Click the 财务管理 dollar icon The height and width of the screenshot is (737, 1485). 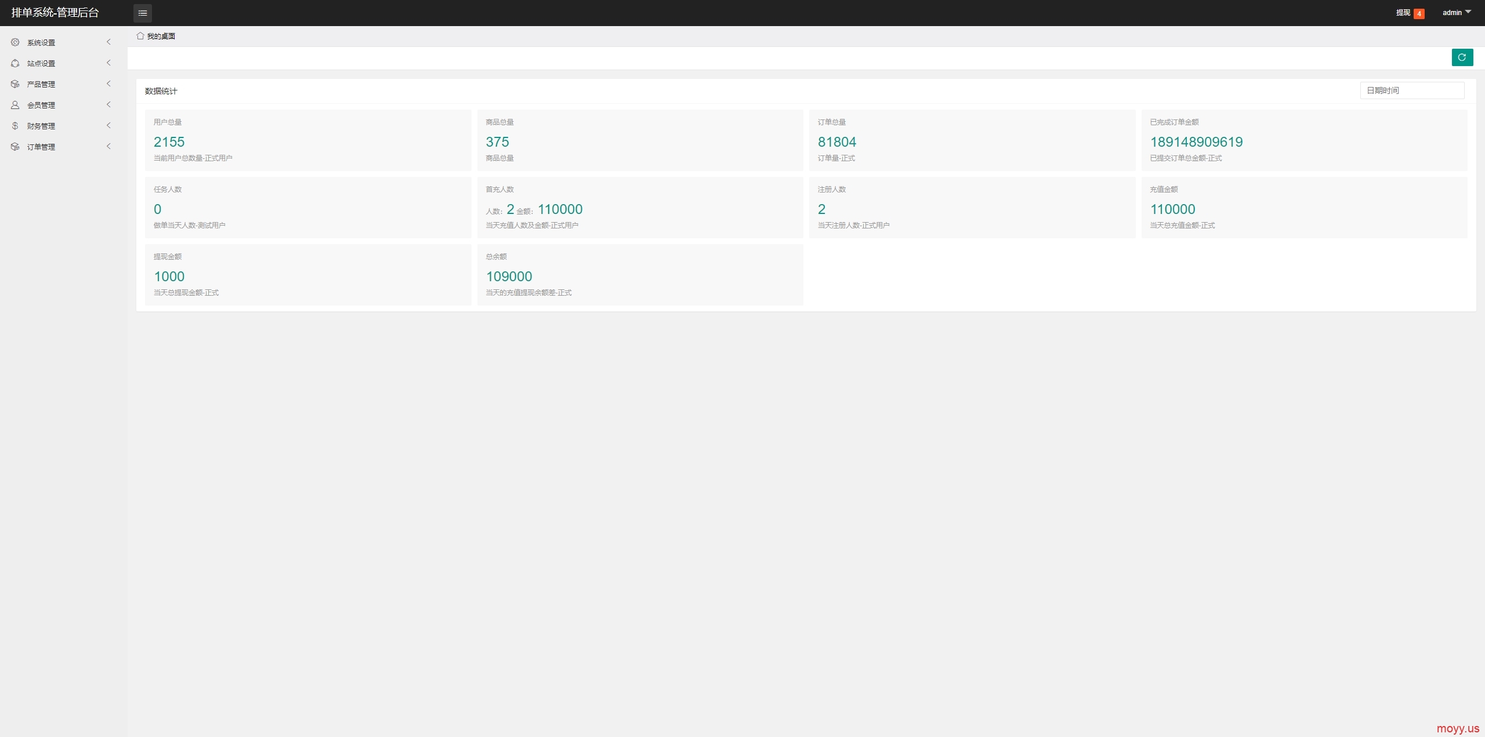(x=15, y=126)
